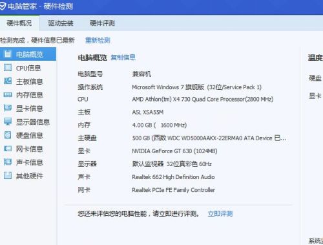Click the 电脑型号 row label
Image resolution: width=323 pixels, height=245 pixels.
pyautogui.click(x=90, y=74)
